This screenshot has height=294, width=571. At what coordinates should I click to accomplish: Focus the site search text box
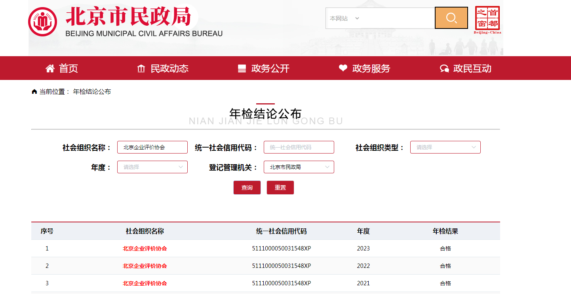(x=398, y=18)
